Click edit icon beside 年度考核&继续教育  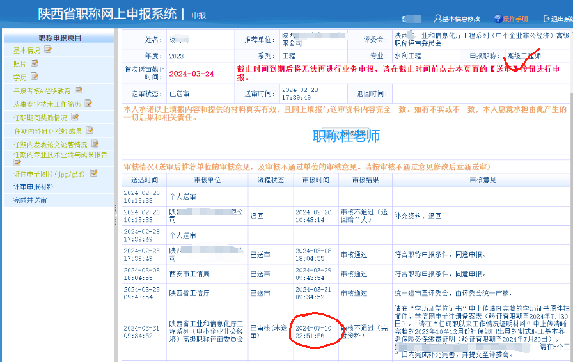[79, 90]
